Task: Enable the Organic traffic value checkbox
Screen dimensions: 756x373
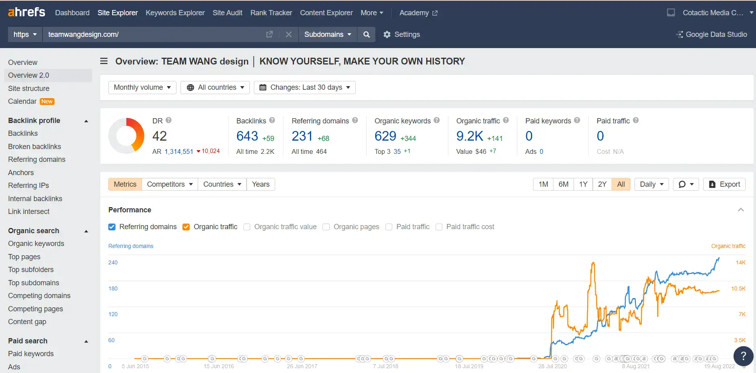Action: pyautogui.click(x=247, y=227)
